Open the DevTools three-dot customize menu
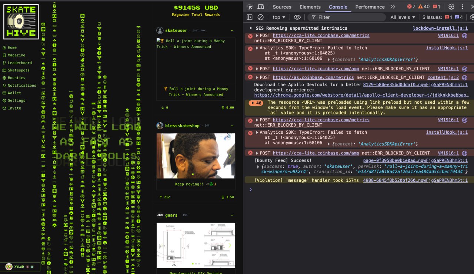Viewport: 474px width, 274px height. (x=463, y=7)
